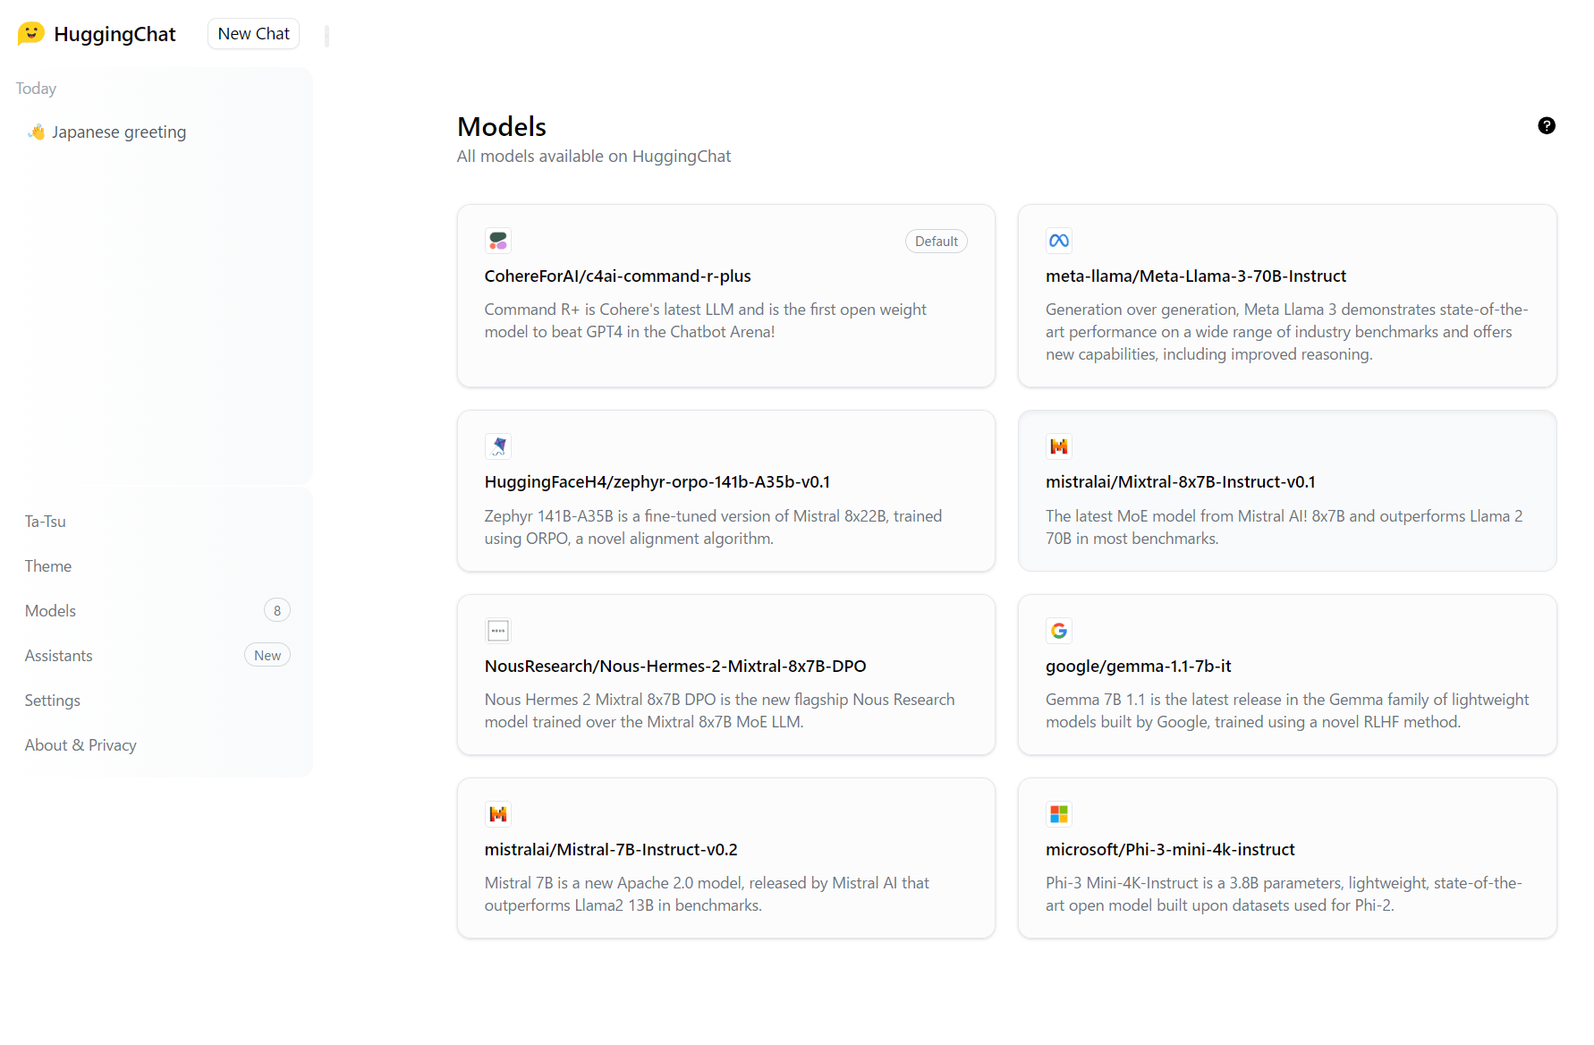The height and width of the screenshot is (1045, 1594).
Task: Click the Mistral icon on Mistral-7B-Instruct-v0.2 card
Action: [x=498, y=813]
